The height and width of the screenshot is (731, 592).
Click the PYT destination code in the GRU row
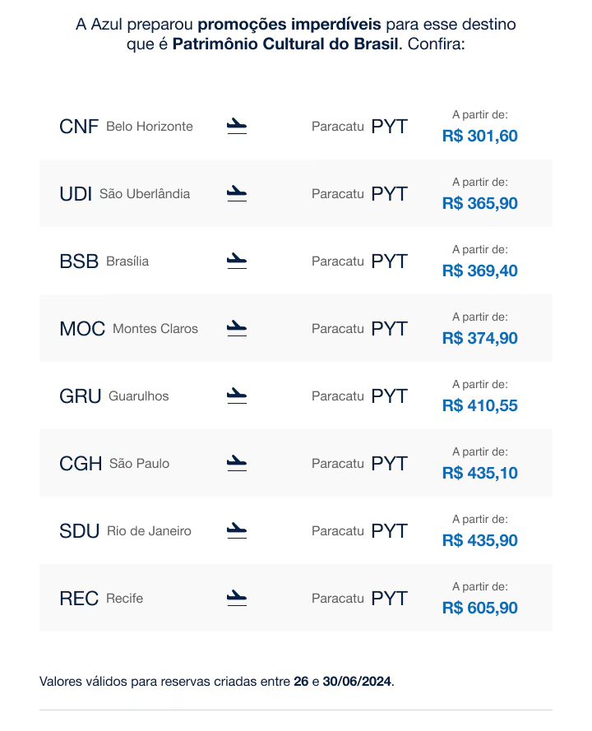pyautogui.click(x=389, y=396)
